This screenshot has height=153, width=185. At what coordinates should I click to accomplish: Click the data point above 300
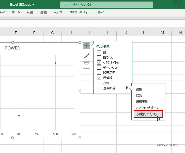coord(19,116)
